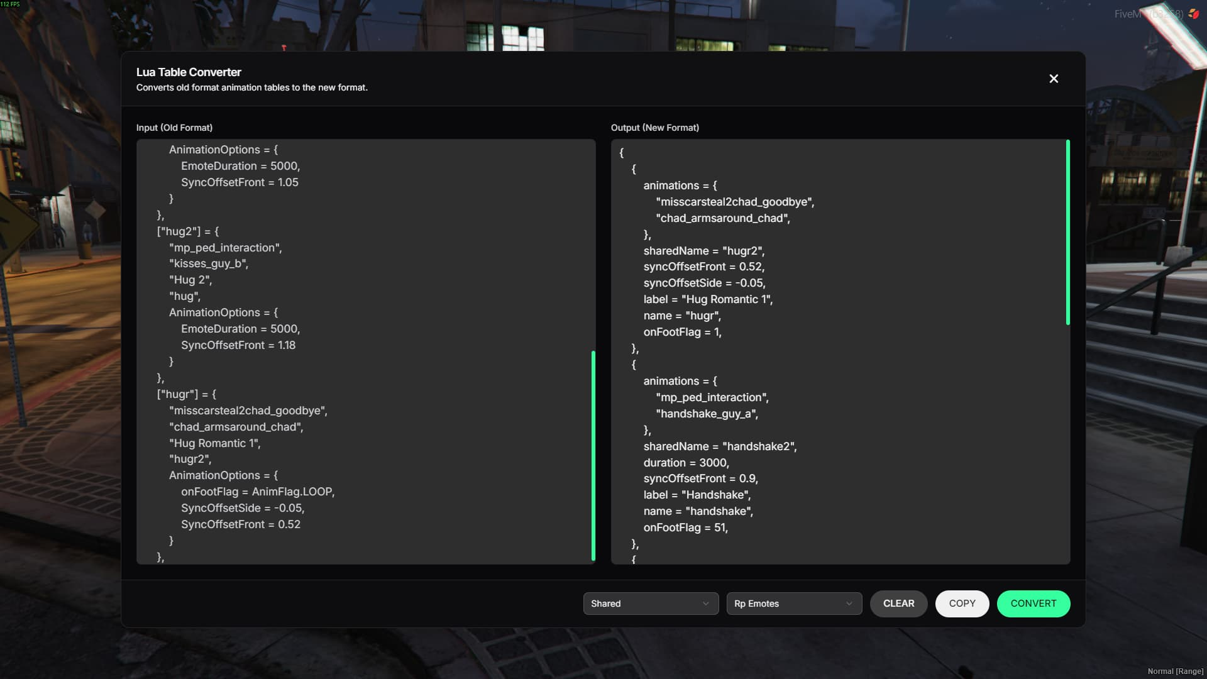Click the 'label = "Handshake"' output line
The width and height of the screenshot is (1207, 679).
tap(697, 495)
